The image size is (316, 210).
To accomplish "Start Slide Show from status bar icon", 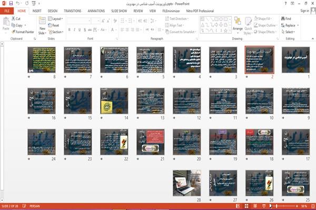I will (264, 206).
